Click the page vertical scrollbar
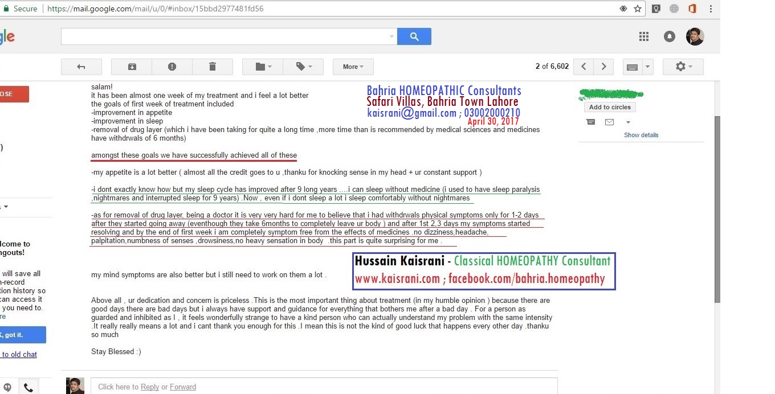This screenshot has width=775, height=394. point(717,210)
